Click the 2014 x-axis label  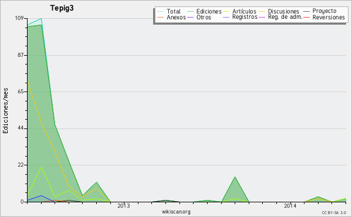click(290, 206)
